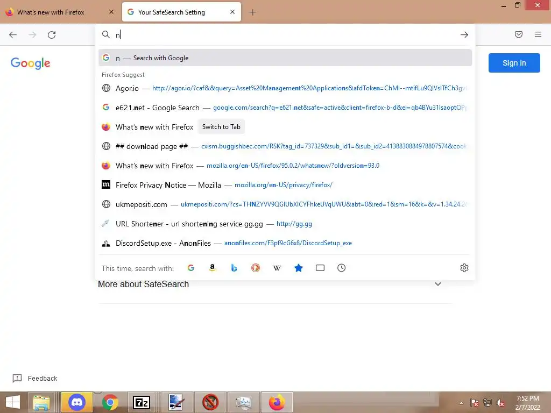Search this time with Amazon icon

(x=212, y=268)
